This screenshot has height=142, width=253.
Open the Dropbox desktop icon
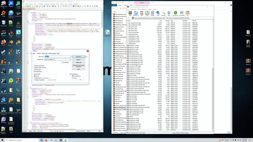pyautogui.click(x=11, y=4)
